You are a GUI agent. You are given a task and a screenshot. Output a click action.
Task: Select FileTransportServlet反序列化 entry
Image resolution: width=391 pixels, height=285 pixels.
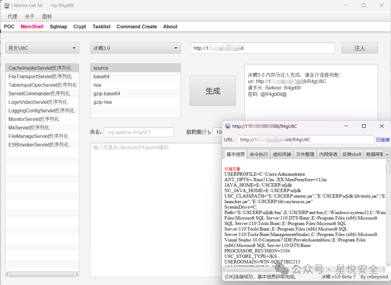[42, 76]
